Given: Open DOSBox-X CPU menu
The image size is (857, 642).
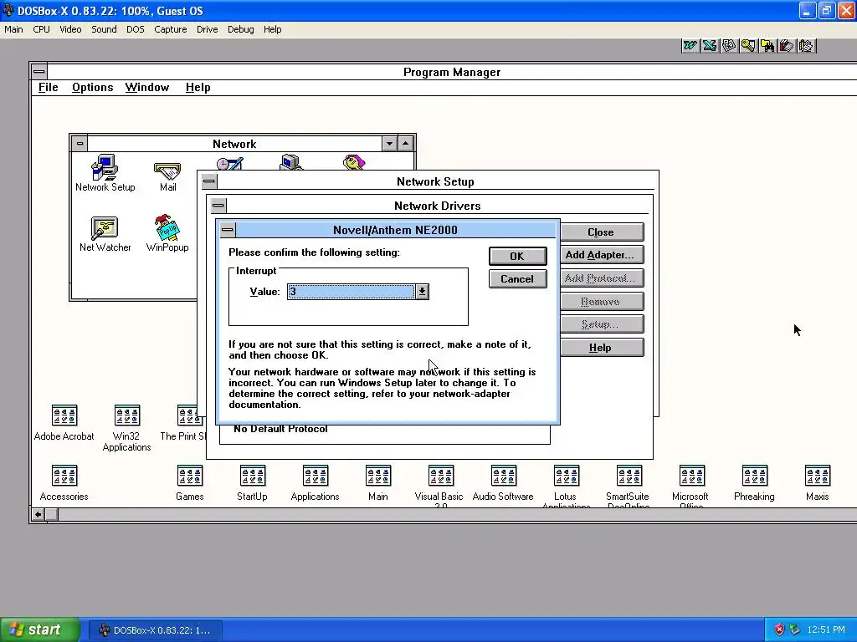Looking at the screenshot, I should [x=41, y=29].
